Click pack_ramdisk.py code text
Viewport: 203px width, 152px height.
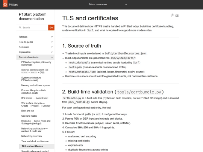[x=79, y=102]
